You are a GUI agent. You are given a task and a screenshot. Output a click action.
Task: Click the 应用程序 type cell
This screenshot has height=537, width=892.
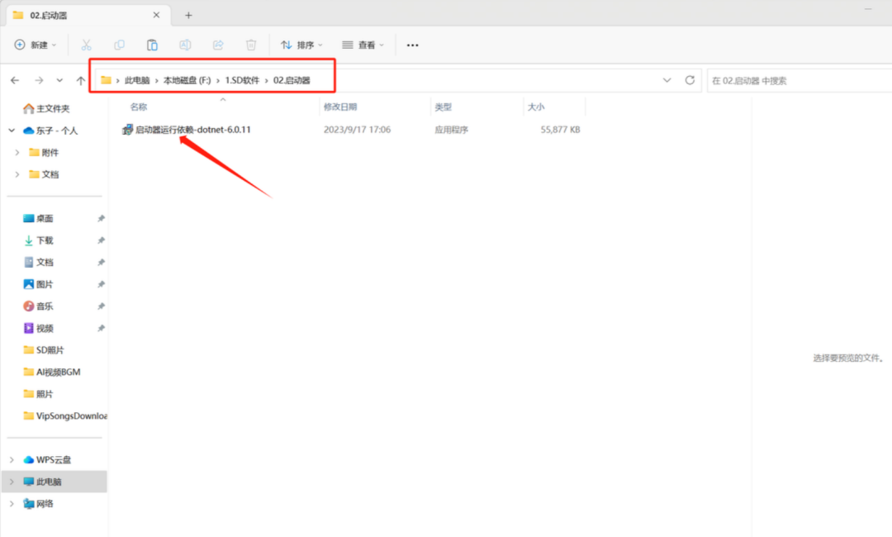click(x=451, y=130)
